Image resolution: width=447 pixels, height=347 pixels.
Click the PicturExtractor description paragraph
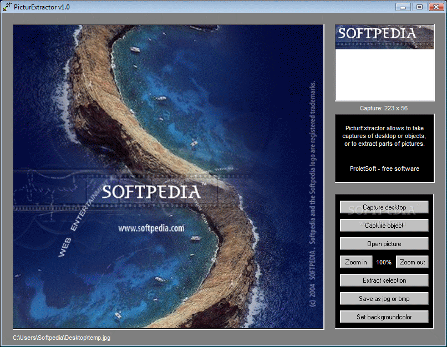(384, 136)
